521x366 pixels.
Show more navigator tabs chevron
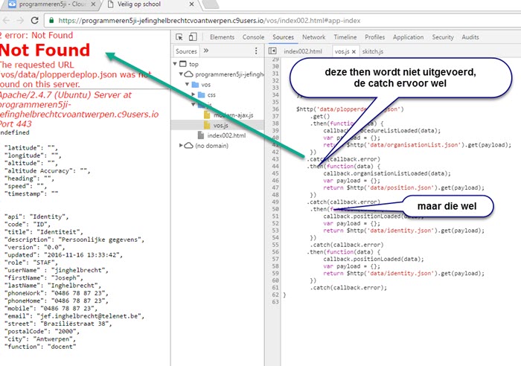[x=206, y=51]
